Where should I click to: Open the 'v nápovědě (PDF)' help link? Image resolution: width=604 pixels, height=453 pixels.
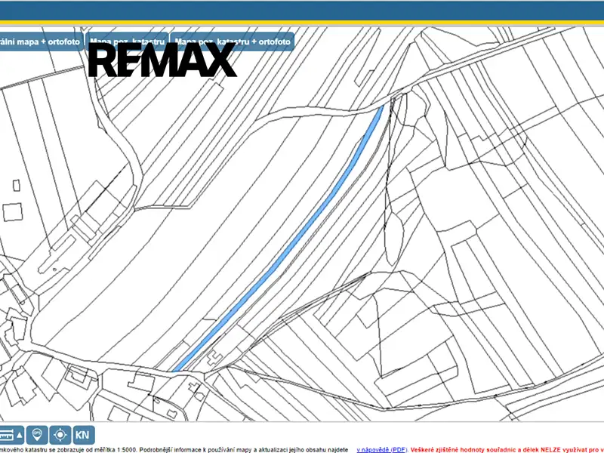click(382, 449)
